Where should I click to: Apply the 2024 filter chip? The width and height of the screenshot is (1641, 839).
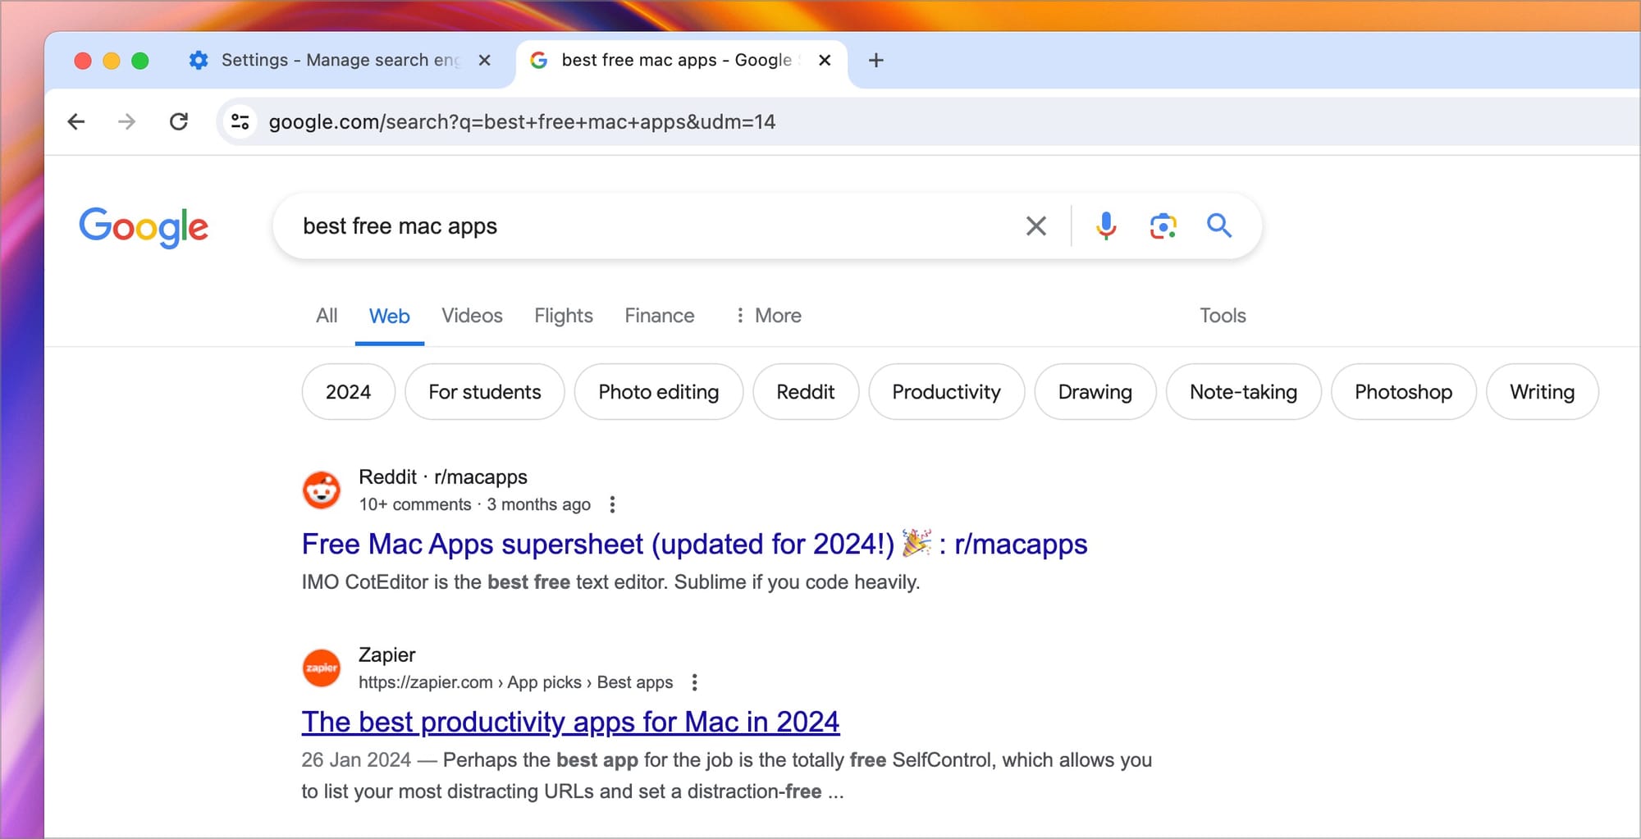(x=349, y=392)
